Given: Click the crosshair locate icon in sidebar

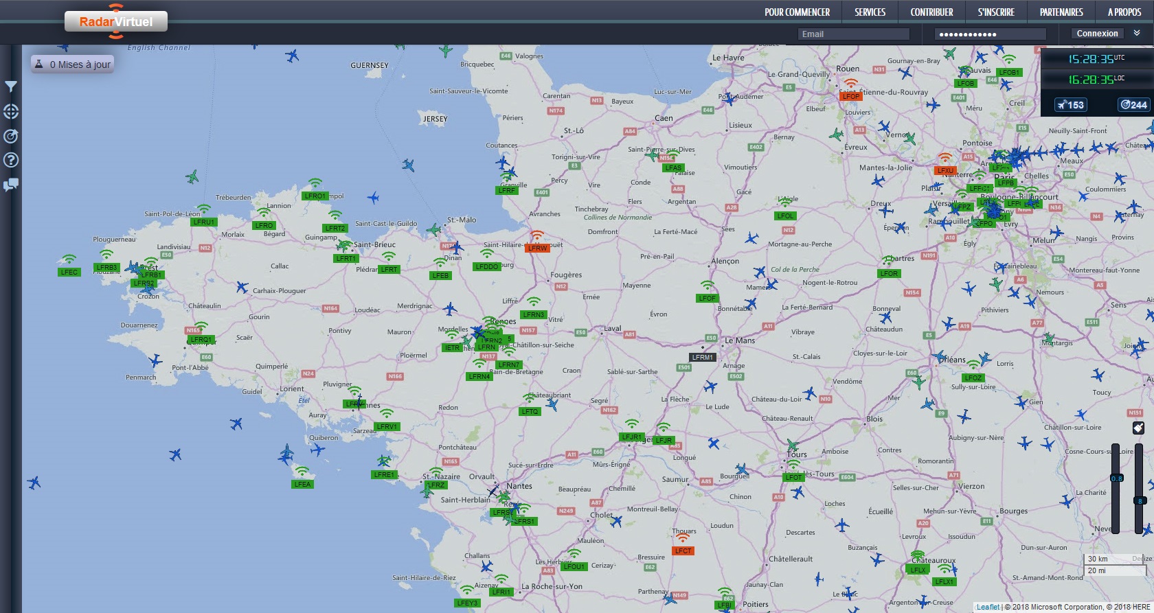Looking at the screenshot, I should click(x=11, y=111).
